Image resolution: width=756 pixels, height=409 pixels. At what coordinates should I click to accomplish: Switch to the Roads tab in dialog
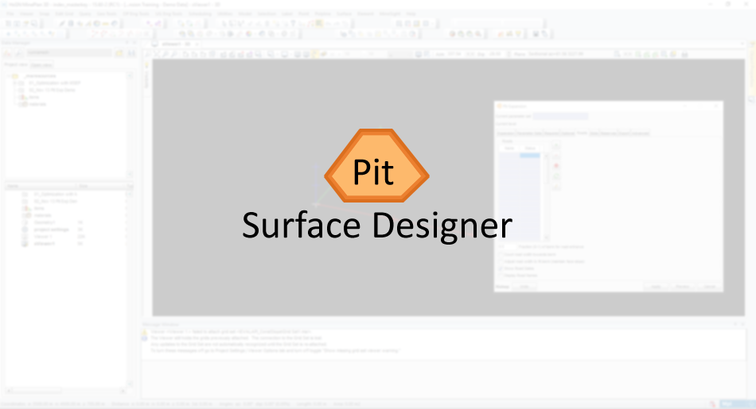point(582,133)
